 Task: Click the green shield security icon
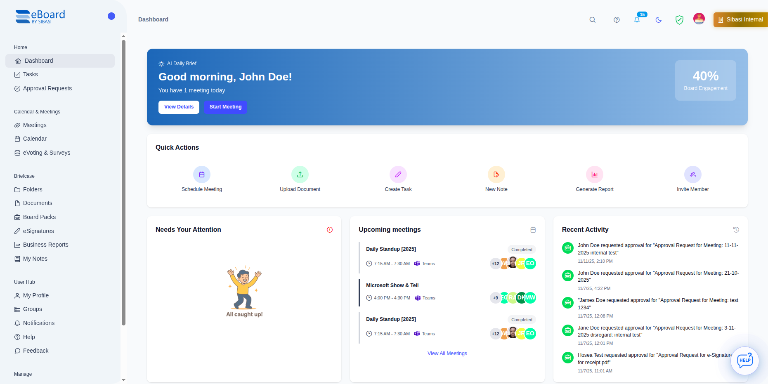click(x=679, y=20)
